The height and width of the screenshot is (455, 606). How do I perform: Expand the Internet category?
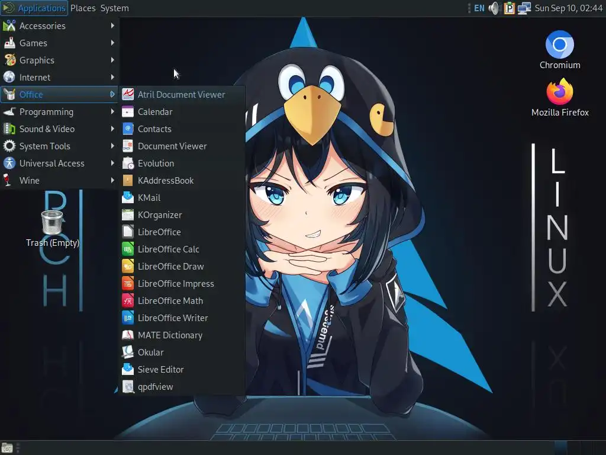60,78
